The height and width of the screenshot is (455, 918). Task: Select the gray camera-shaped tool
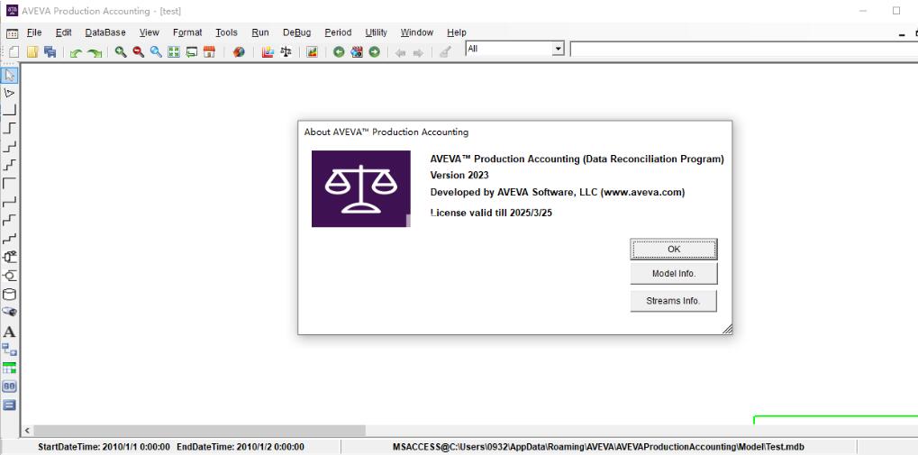coord(9,312)
